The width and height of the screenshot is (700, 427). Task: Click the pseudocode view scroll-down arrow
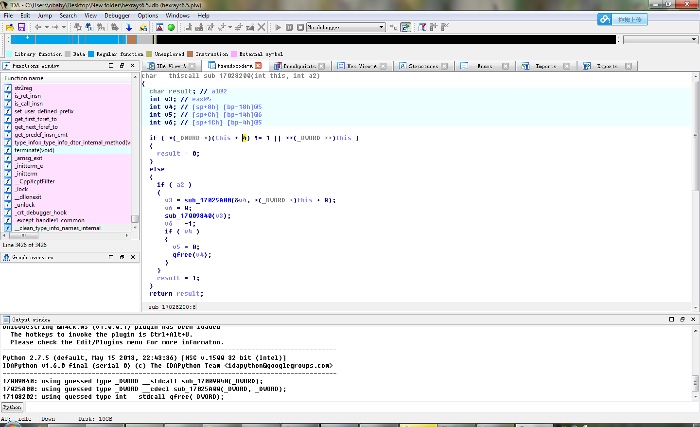(696, 307)
